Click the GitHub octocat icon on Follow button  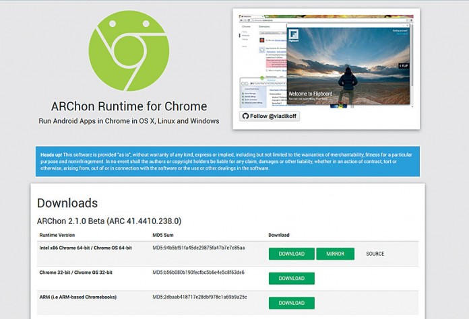246,116
